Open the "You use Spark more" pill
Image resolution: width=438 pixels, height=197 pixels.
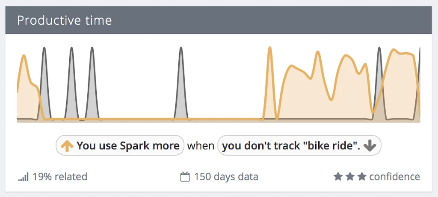[x=120, y=146]
